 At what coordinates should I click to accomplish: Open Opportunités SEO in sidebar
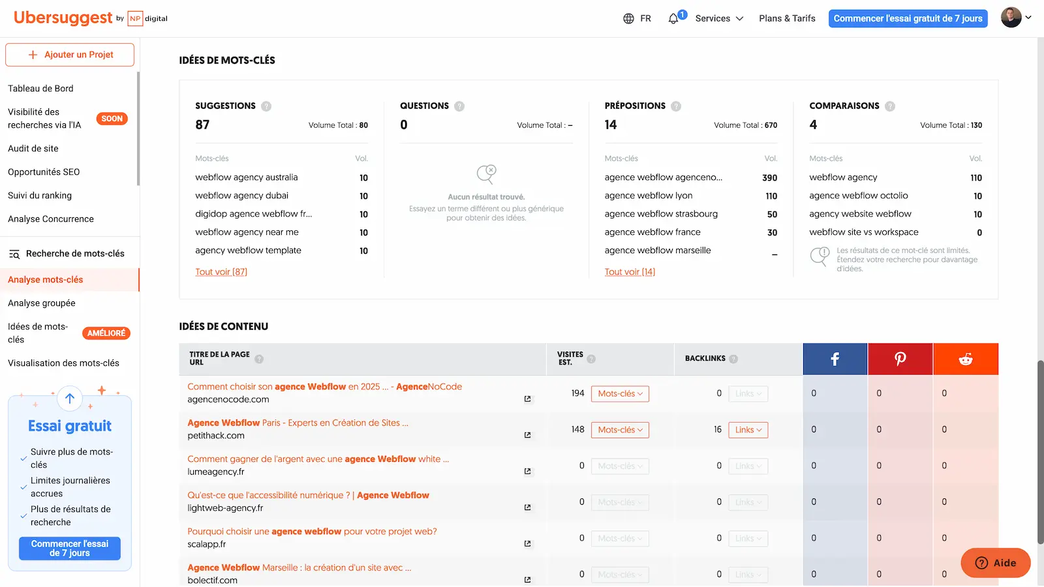click(44, 172)
